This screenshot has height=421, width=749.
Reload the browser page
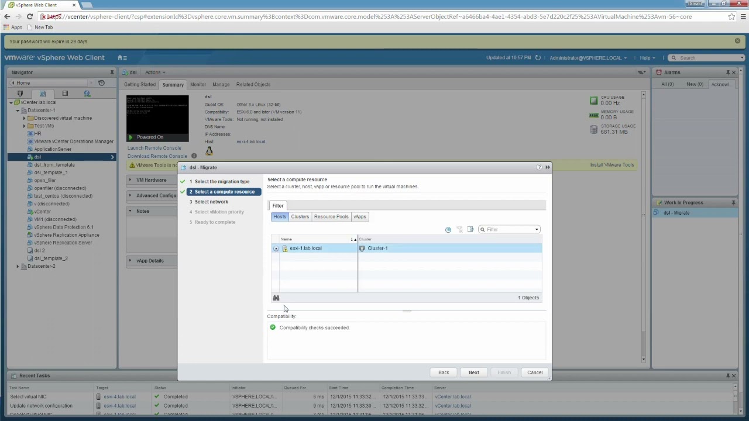[30, 16]
